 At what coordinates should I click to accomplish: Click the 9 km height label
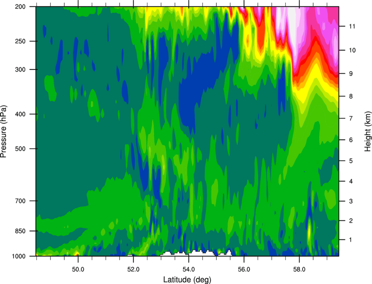(351, 74)
